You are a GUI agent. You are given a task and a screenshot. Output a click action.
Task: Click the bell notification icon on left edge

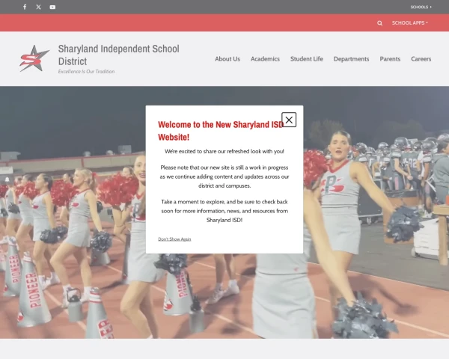(x=7, y=179)
